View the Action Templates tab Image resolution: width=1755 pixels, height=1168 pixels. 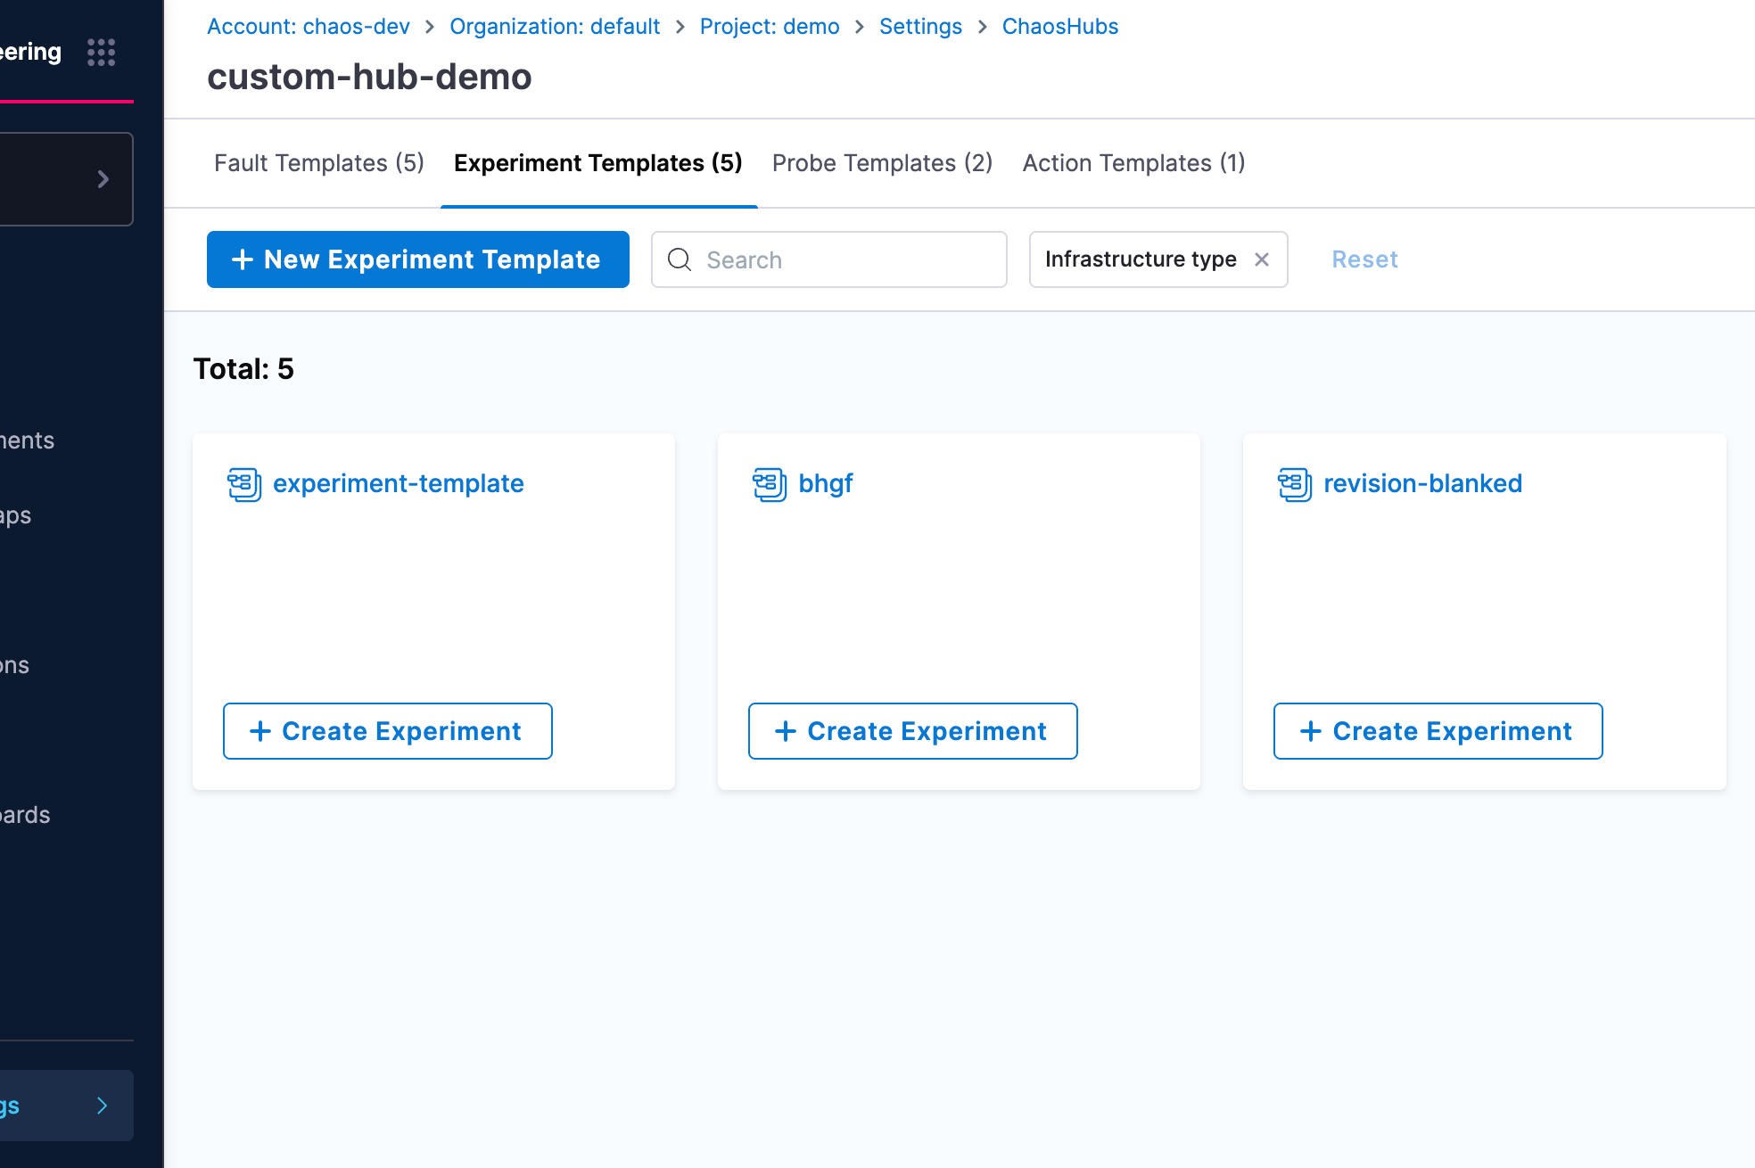click(x=1133, y=163)
